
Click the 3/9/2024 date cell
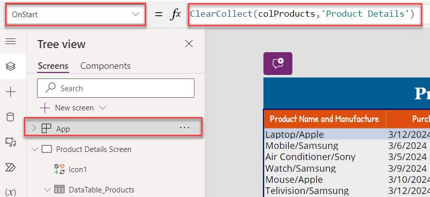coord(407,168)
